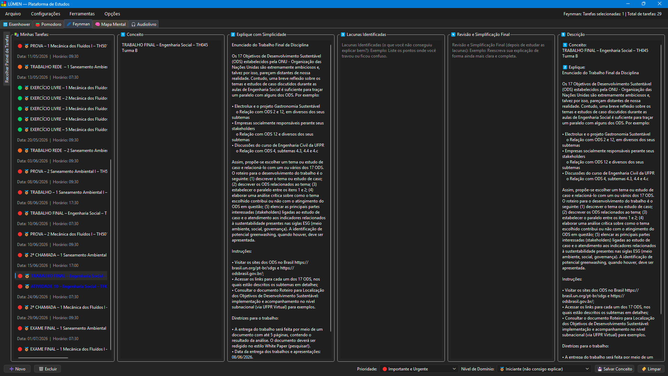The width and height of the screenshot is (668, 376).
Task: Click the Minhas Tarefas vertical scrollbar
Action: (111, 254)
